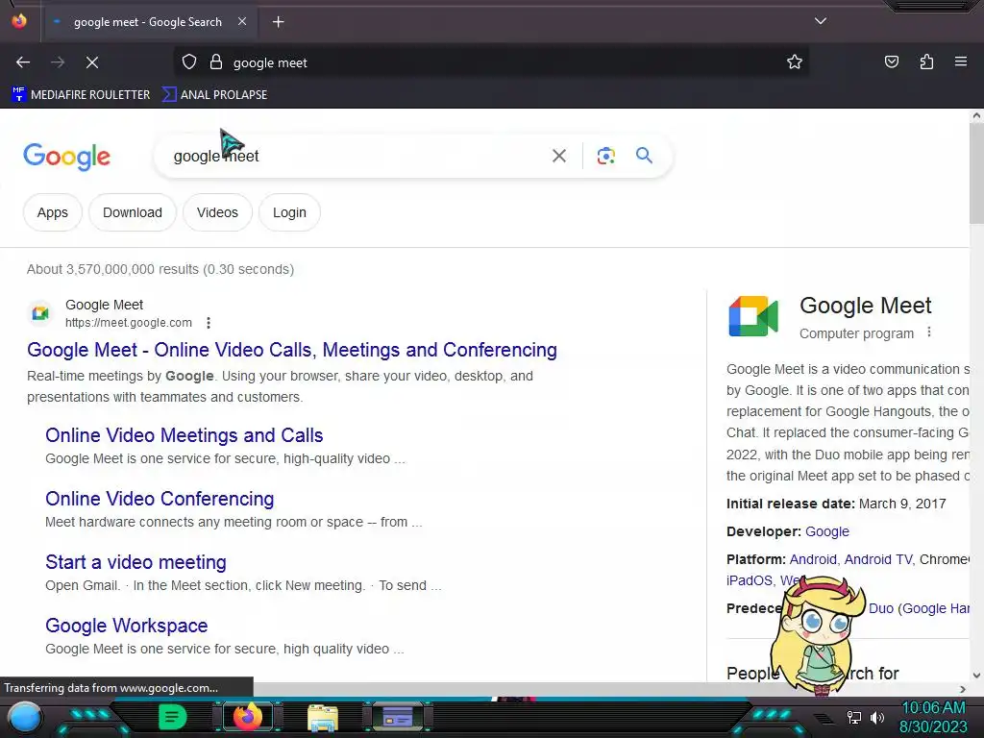Click the Google Meet knowledge panel title

(866, 306)
